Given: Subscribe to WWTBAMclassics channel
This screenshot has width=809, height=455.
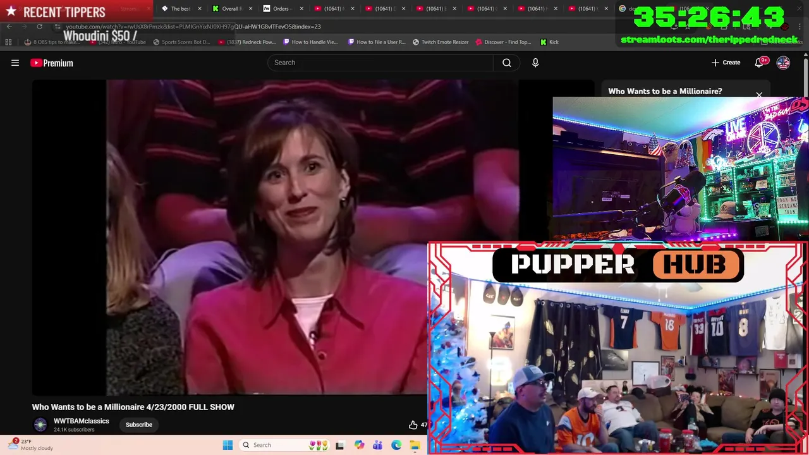Looking at the screenshot, I should [139, 425].
